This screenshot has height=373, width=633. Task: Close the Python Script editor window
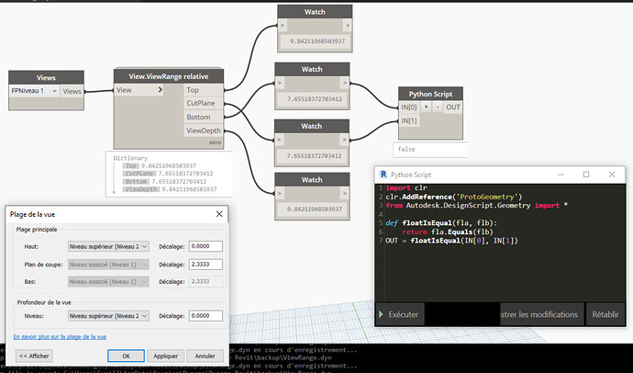point(612,175)
